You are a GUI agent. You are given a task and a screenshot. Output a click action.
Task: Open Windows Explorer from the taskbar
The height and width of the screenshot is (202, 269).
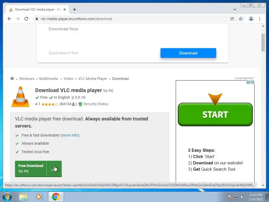pos(23,197)
